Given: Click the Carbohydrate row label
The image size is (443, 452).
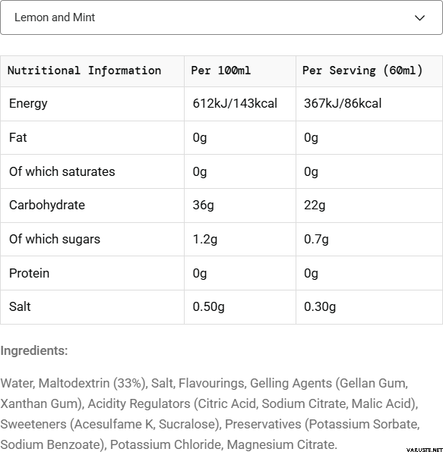Looking at the screenshot, I should pyautogui.click(x=47, y=206).
